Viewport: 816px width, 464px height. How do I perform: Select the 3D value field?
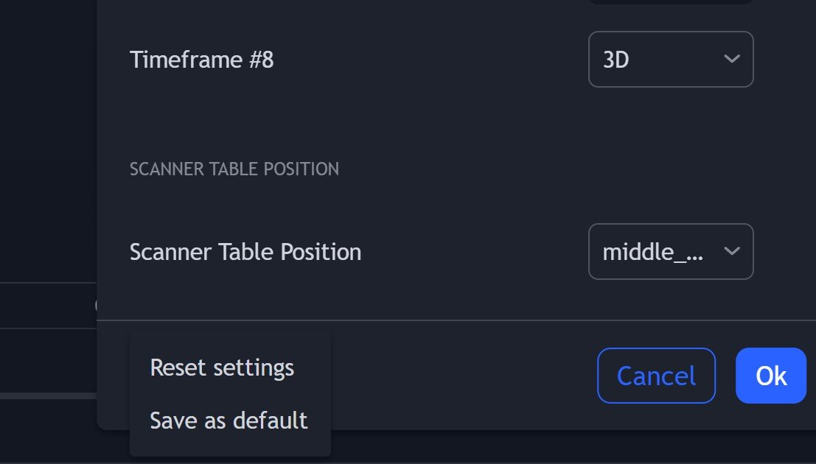pyautogui.click(x=634, y=60)
